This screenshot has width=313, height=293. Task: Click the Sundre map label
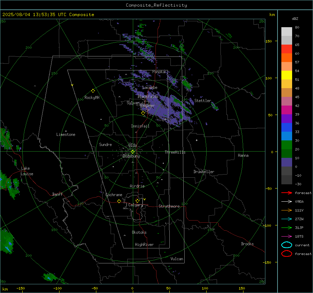pyautogui.click(x=105, y=144)
